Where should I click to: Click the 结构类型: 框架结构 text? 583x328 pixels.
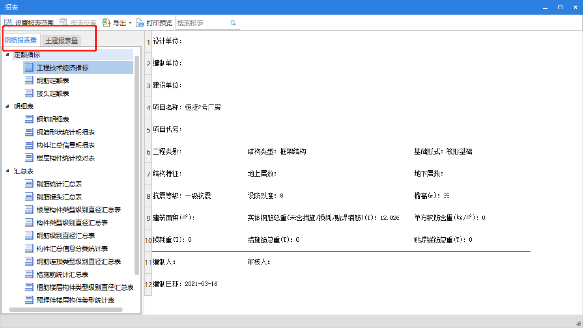coord(277,152)
